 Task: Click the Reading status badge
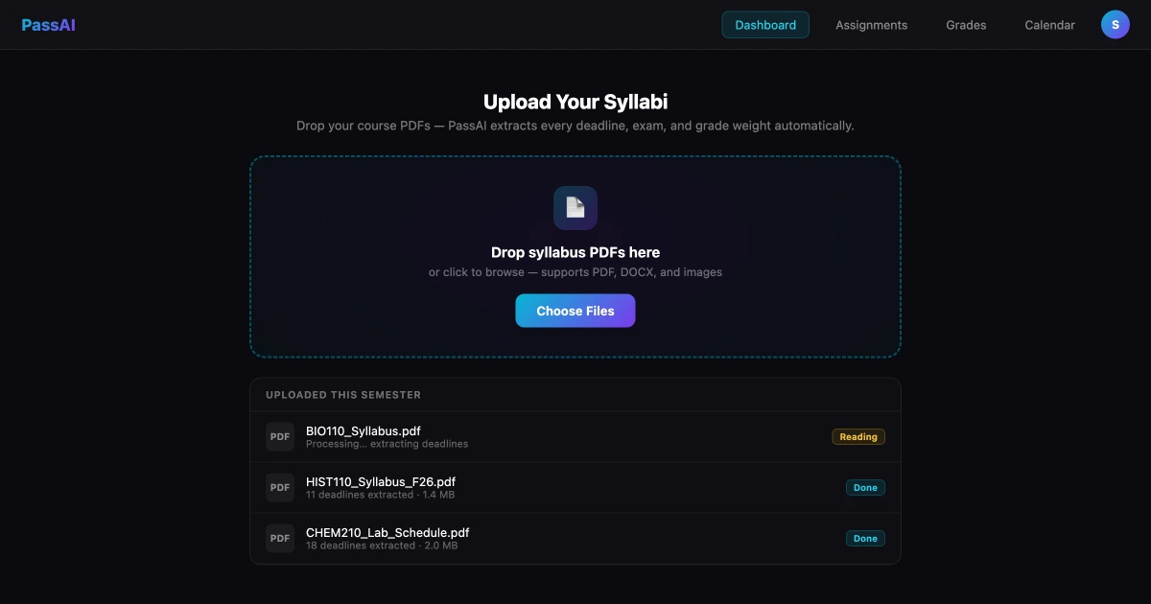(858, 436)
